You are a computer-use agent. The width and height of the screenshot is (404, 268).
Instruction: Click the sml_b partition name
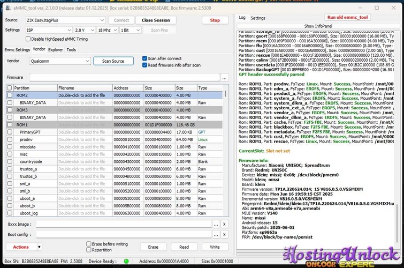(x=25, y=191)
